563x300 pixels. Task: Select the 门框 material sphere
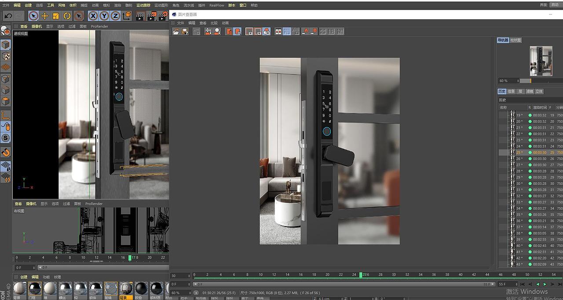[x=35, y=289]
